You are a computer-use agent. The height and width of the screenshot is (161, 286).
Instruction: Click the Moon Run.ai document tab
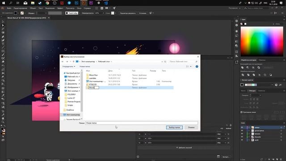click(x=27, y=18)
